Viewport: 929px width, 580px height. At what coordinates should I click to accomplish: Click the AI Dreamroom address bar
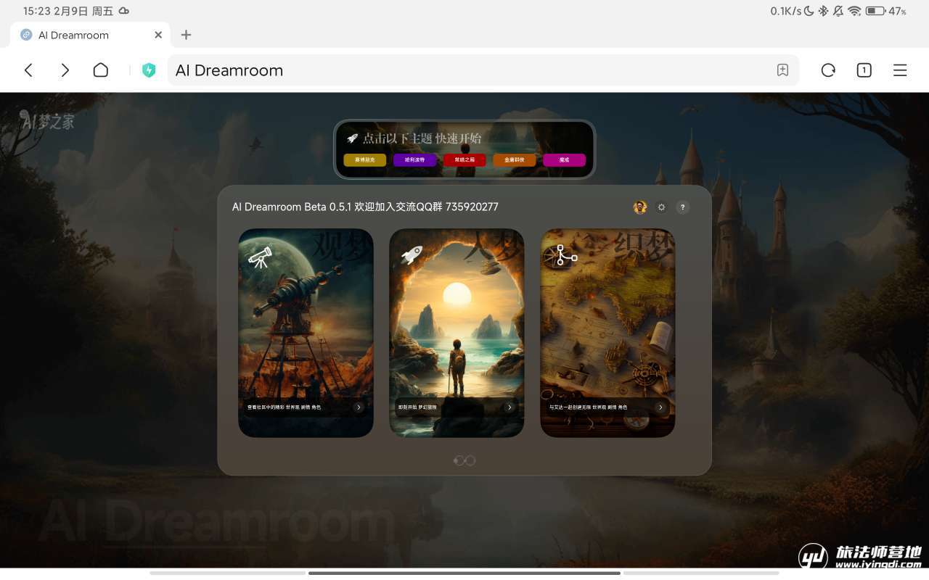(x=464, y=70)
